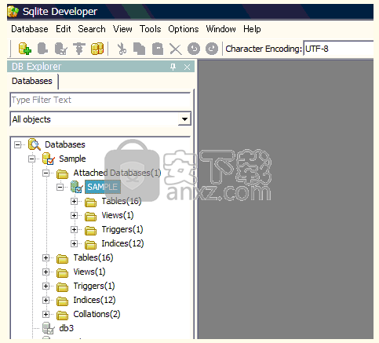The height and width of the screenshot is (343, 379).
Task: Expand Tables(16) under attached SAMPLE
Action: pyautogui.click(x=74, y=201)
